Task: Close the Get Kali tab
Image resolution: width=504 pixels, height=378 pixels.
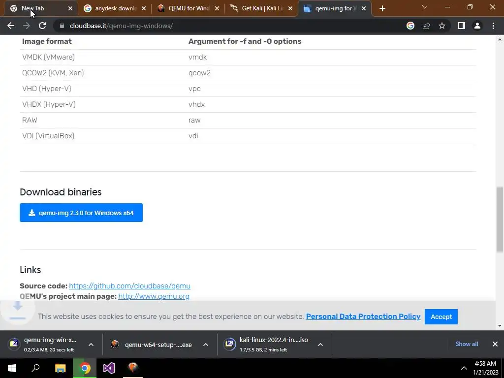Action: tap(290, 9)
